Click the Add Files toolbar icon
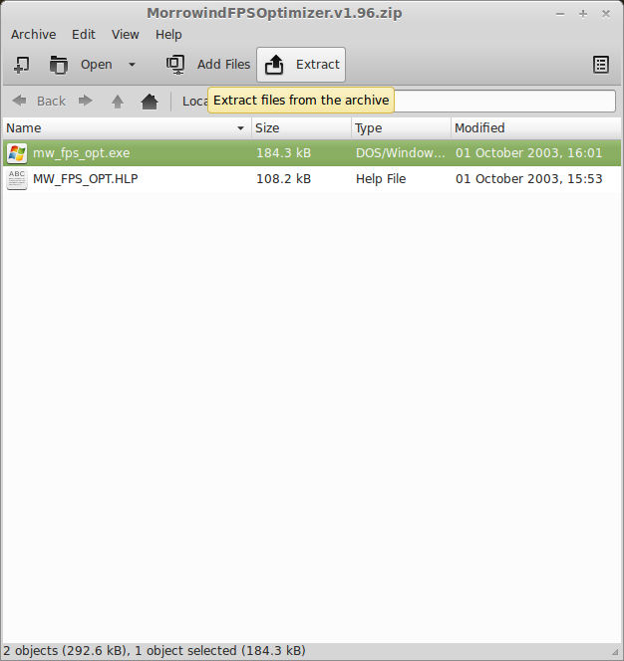 pyautogui.click(x=175, y=65)
